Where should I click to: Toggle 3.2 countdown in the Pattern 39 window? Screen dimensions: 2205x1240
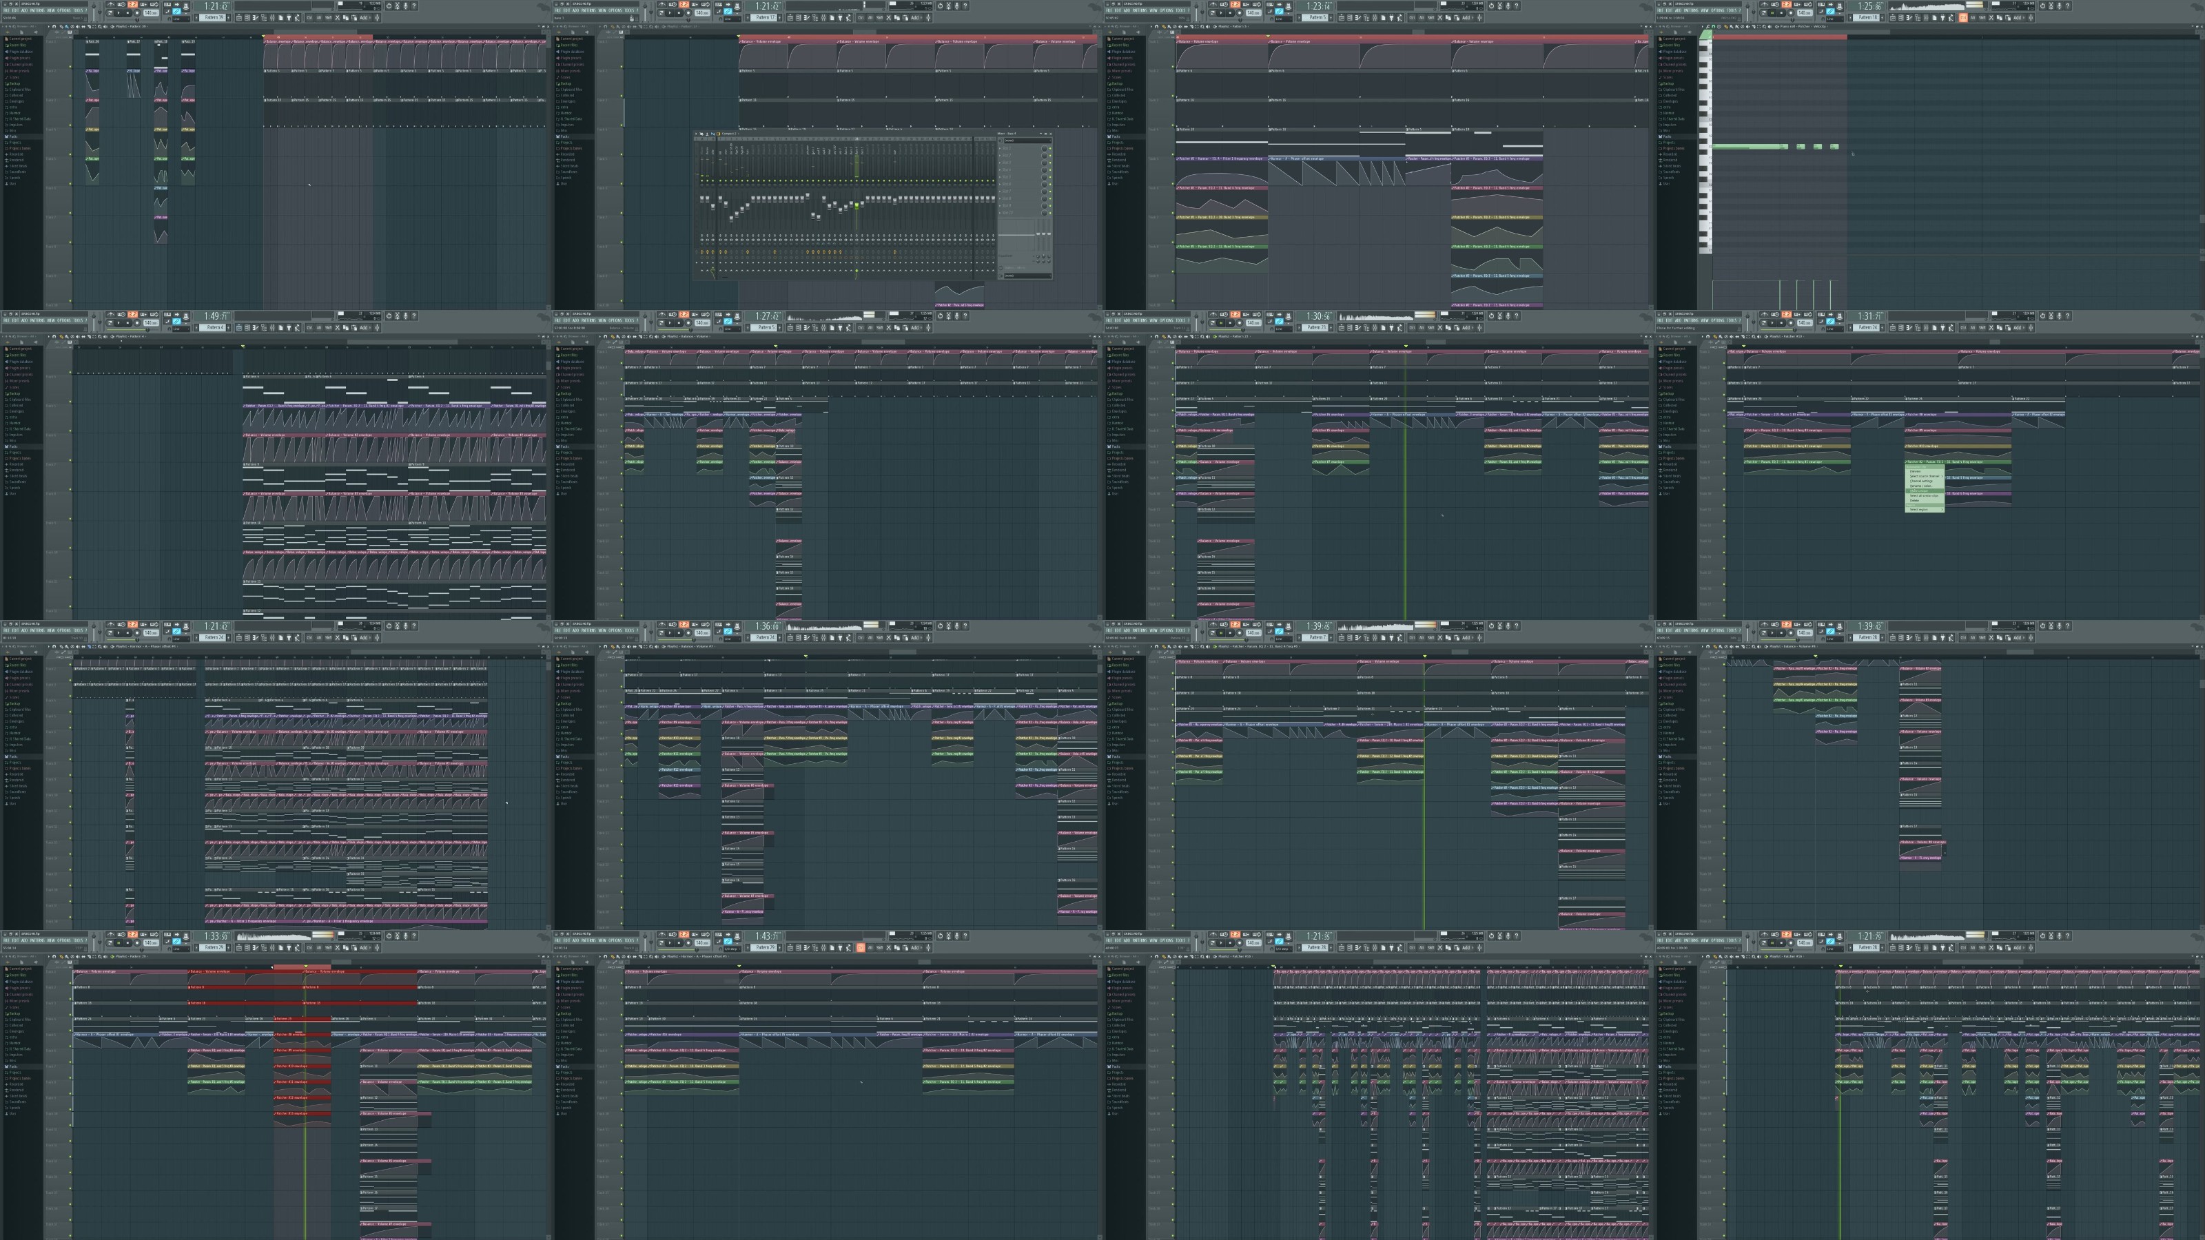pos(133,4)
